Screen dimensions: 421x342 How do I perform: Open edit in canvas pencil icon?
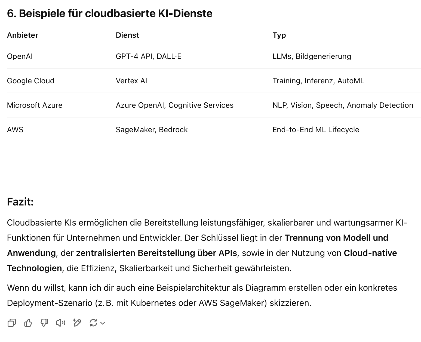click(x=77, y=323)
